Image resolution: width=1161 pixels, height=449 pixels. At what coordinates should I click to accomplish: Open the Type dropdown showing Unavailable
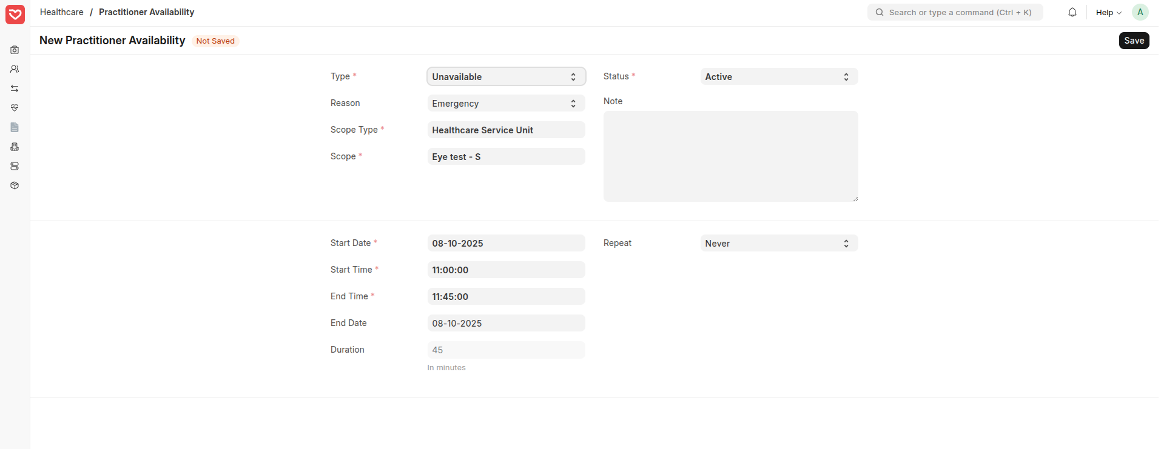(x=506, y=77)
